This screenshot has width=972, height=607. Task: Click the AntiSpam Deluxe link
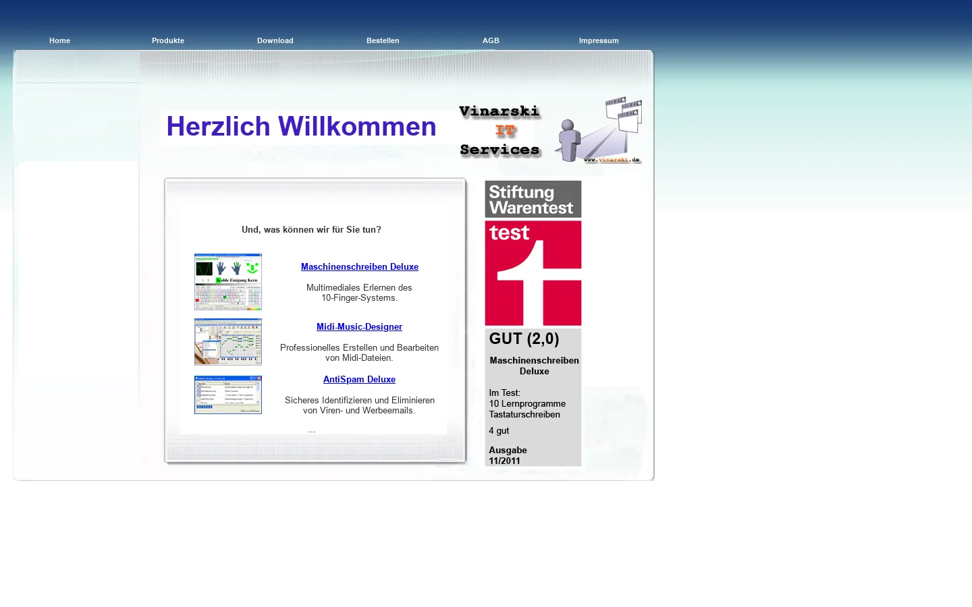tap(359, 380)
